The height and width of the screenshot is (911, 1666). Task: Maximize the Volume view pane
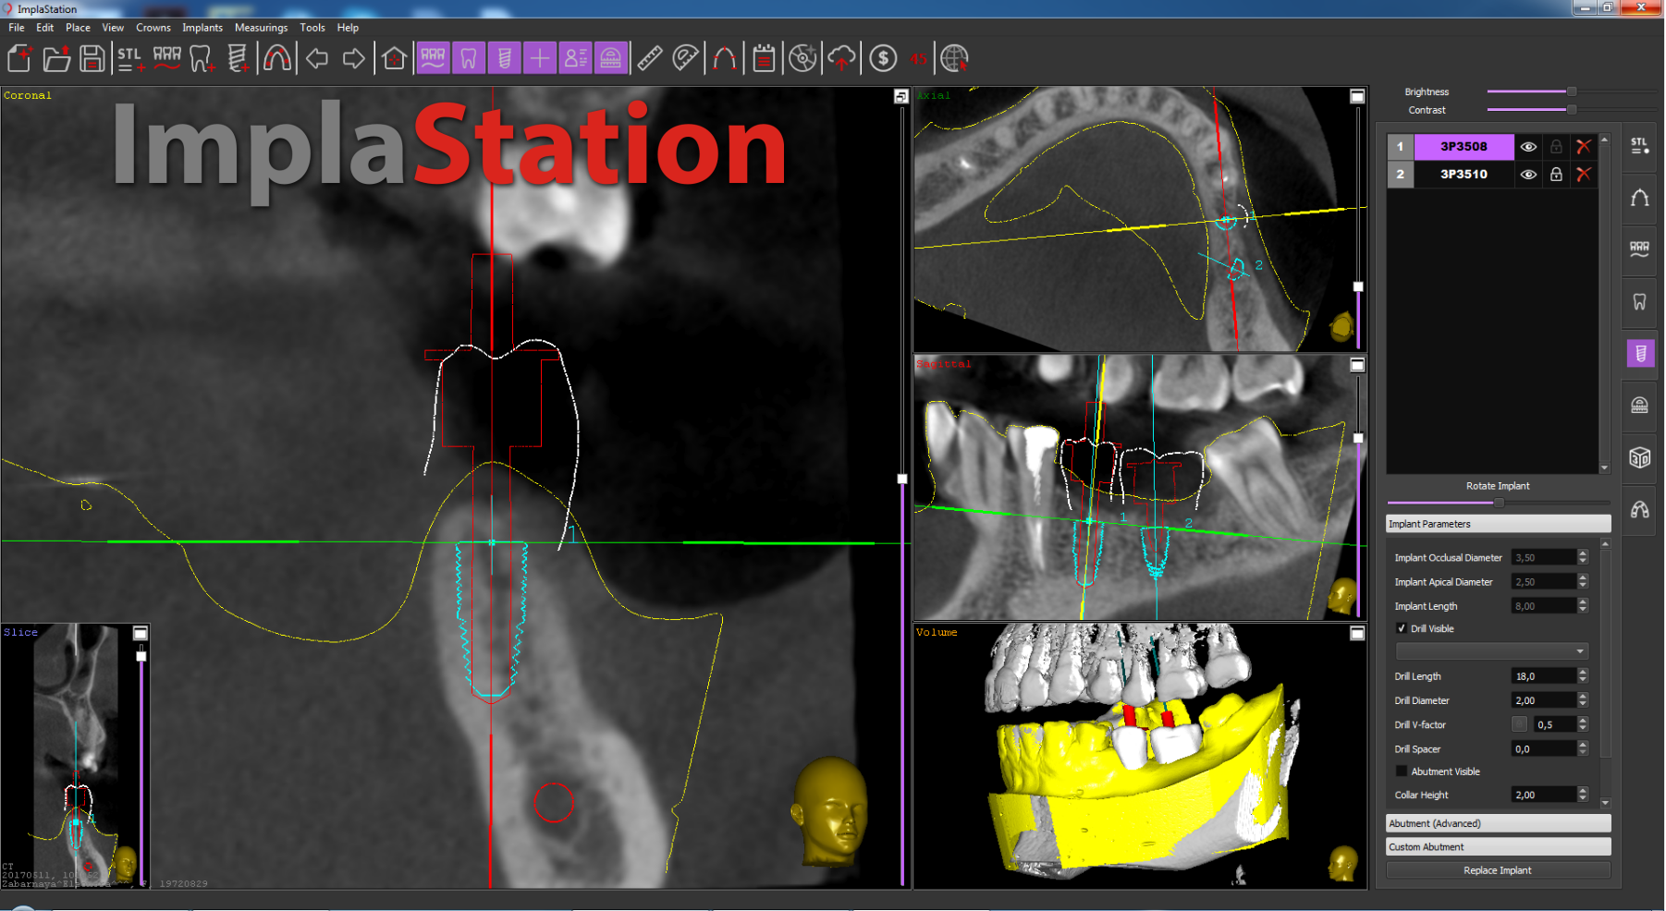point(1357,633)
